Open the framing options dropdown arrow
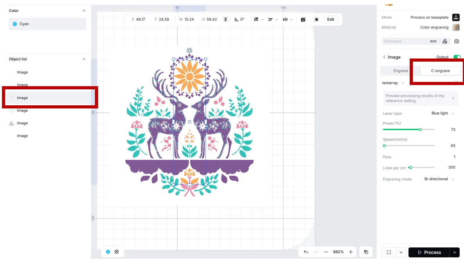 [x=401, y=252]
